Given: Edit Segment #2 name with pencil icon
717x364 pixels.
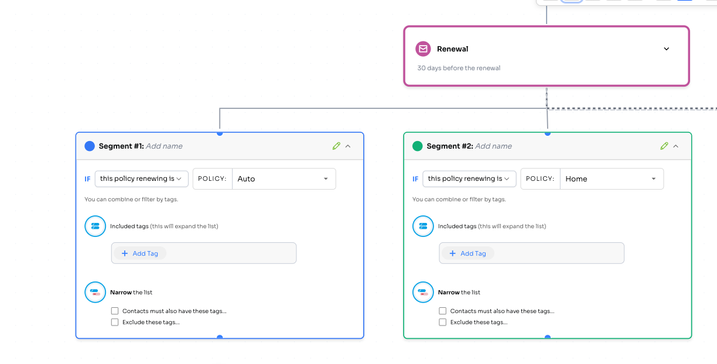Looking at the screenshot, I should click(664, 146).
